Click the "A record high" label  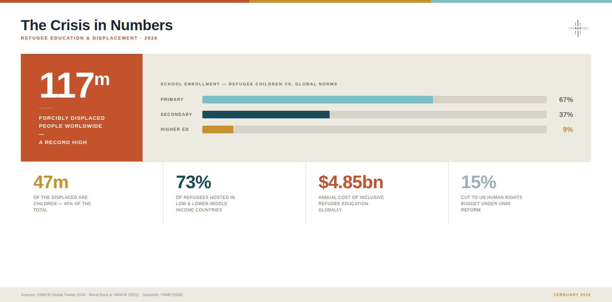[x=63, y=142]
